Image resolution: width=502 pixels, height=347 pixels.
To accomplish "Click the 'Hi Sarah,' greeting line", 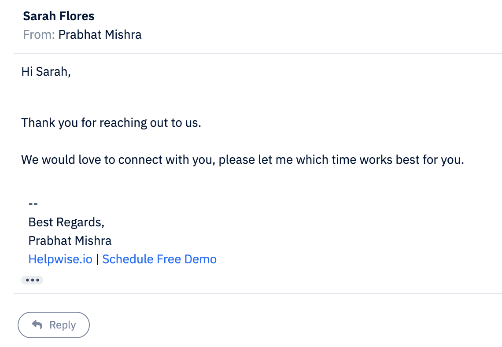I will (46, 71).
